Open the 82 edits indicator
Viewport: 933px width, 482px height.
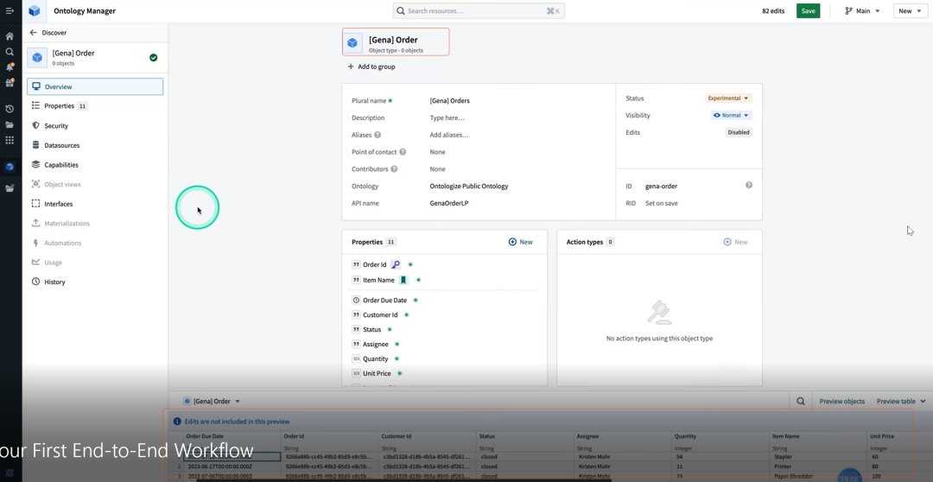click(x=773, y=10)
